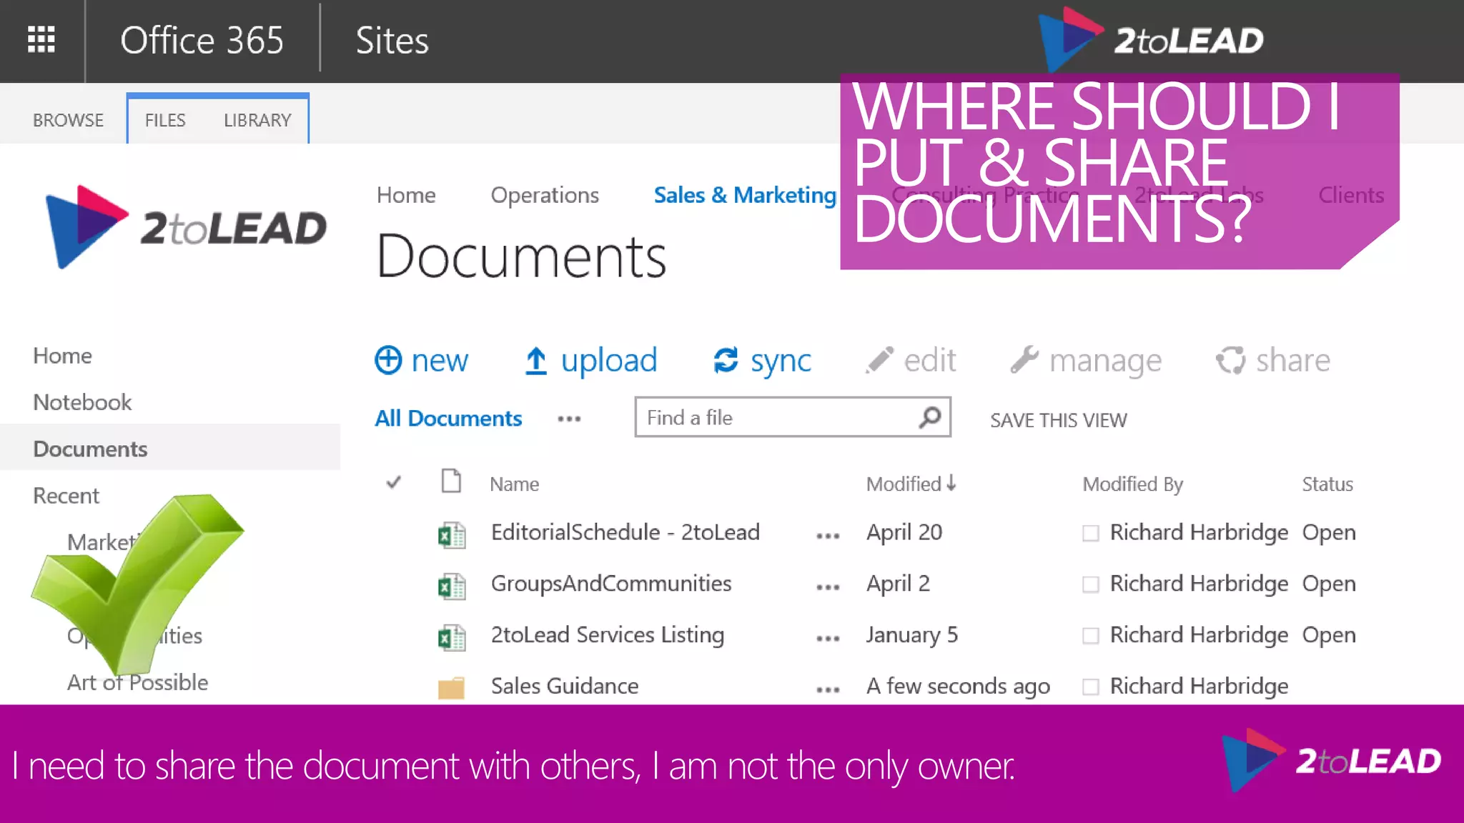Go to Home in top navigation
The image size is (1464, 823).
[x=406, y=195]
